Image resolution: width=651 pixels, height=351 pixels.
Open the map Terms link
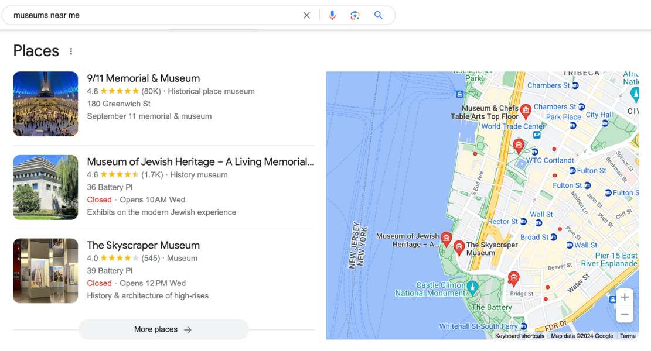(628, 336)
